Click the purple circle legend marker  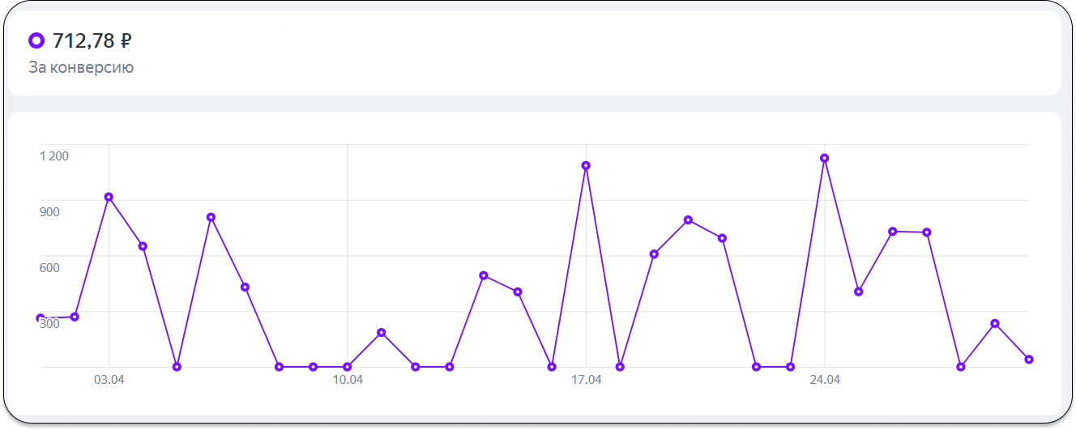pos(36,40)
